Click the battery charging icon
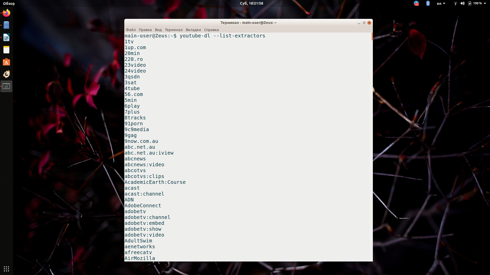This screenshot has width=490, height=275. [x=470, y=3]
